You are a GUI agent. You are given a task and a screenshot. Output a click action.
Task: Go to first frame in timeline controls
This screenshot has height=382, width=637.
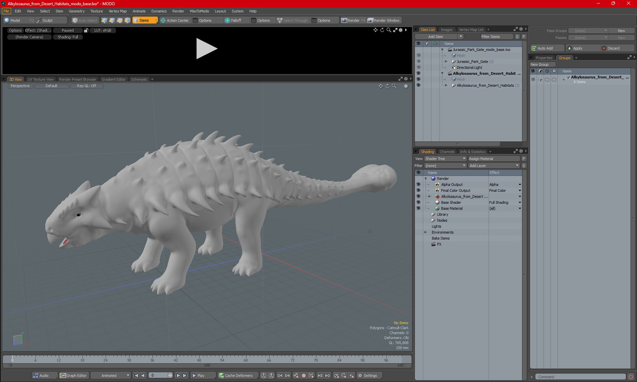[x=136, y=376]
